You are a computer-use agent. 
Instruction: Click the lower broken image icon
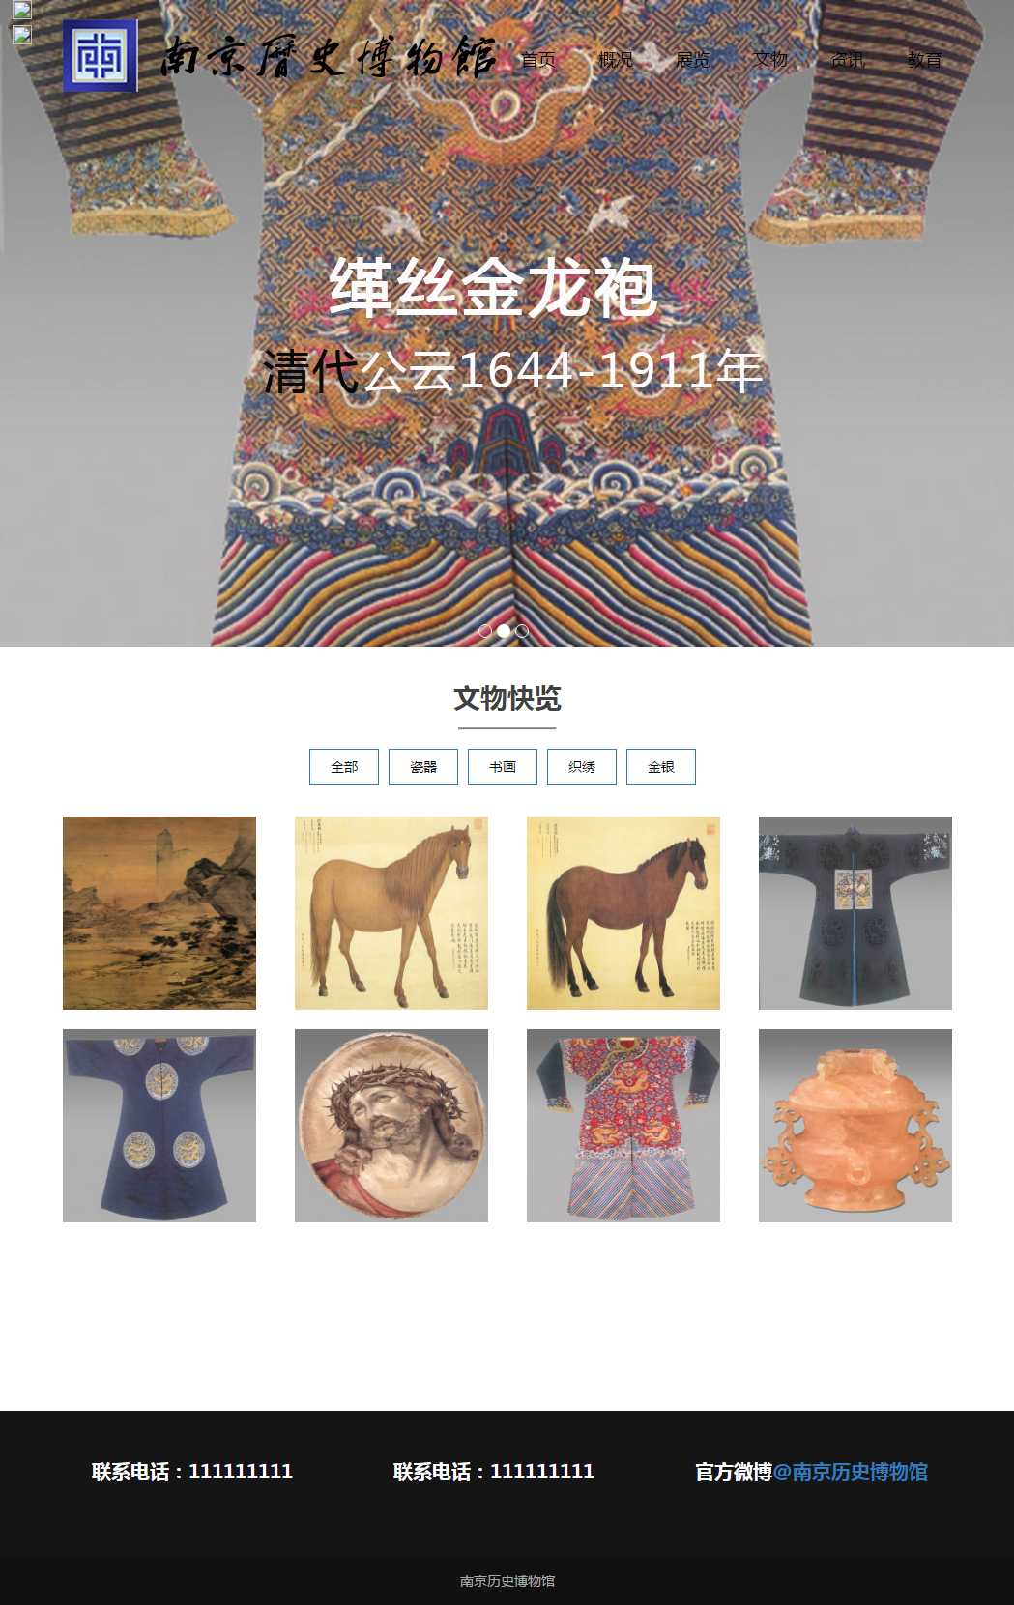click(22, 35)
